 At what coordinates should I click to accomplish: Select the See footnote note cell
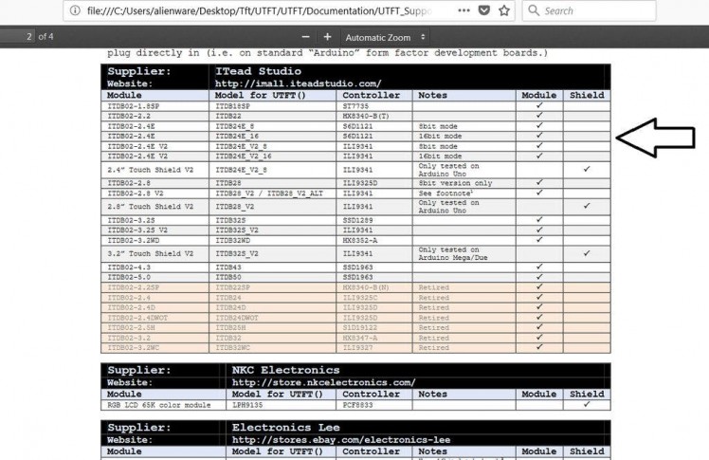pos(464,193)
